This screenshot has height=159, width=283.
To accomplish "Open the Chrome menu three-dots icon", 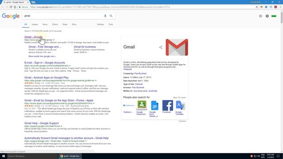I will [280, 7].
